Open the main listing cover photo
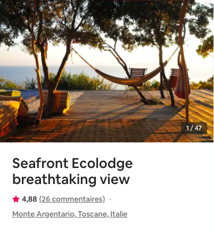 106,71
